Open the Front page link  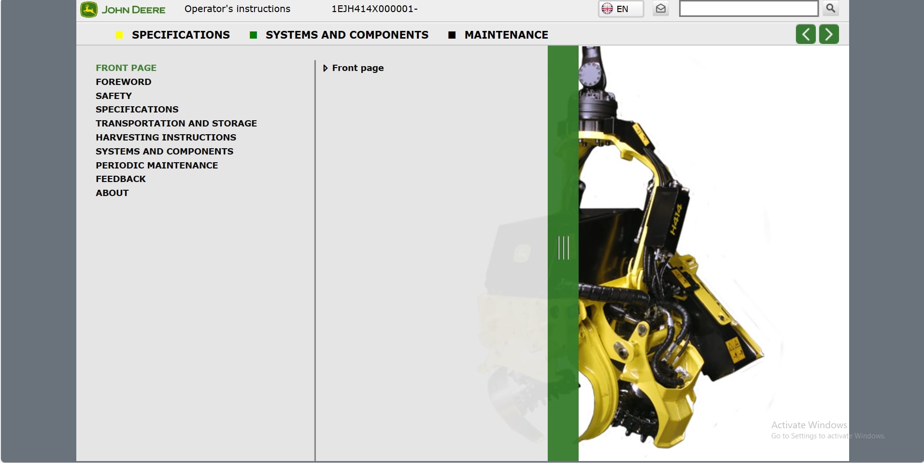tap(358, 68)
